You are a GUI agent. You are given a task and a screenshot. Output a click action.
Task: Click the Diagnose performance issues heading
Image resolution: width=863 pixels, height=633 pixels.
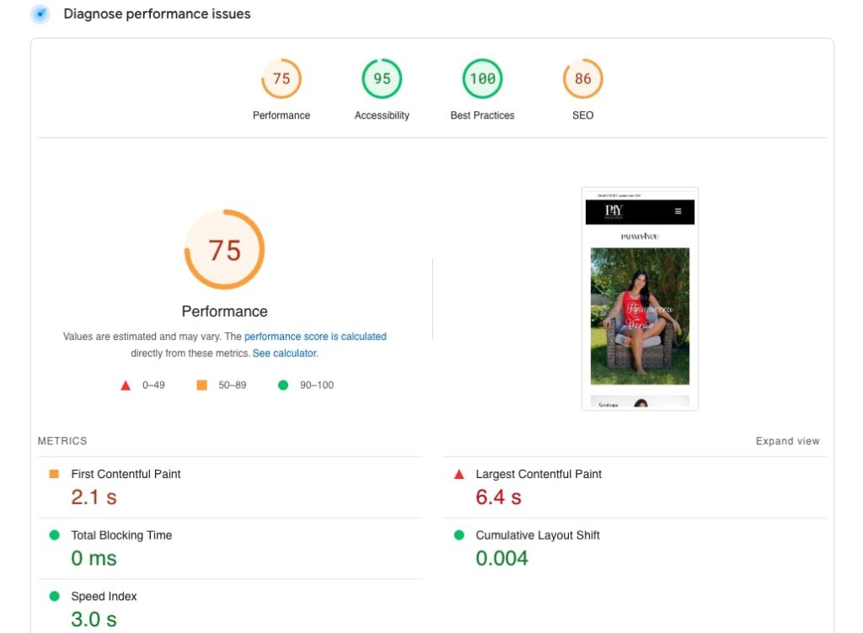pos(157,14)
